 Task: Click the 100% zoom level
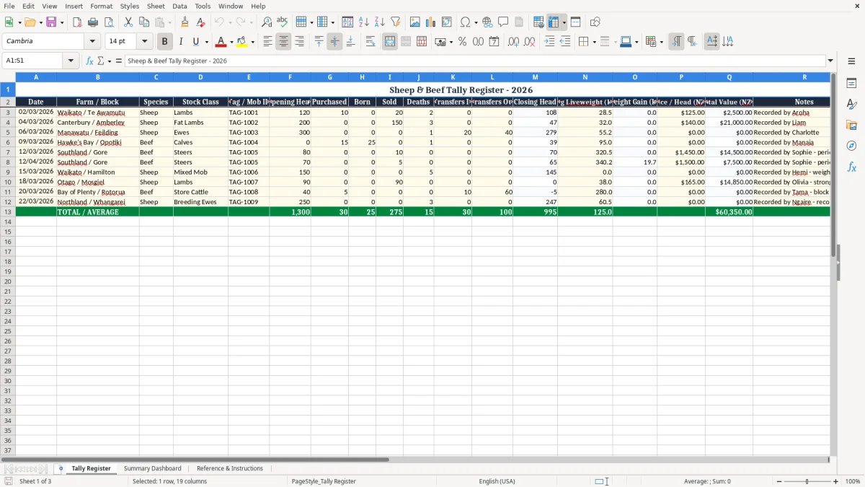pyautogui.click(x=853, y=481)
